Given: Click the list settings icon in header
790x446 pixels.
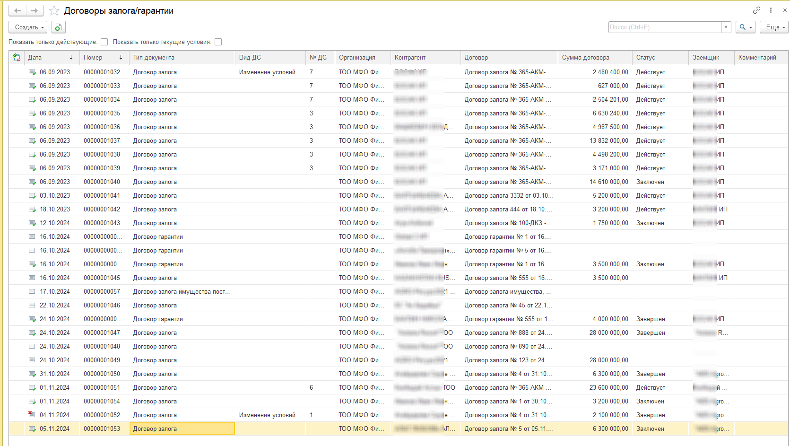Looking at the screenshot, I should [17, 57].
